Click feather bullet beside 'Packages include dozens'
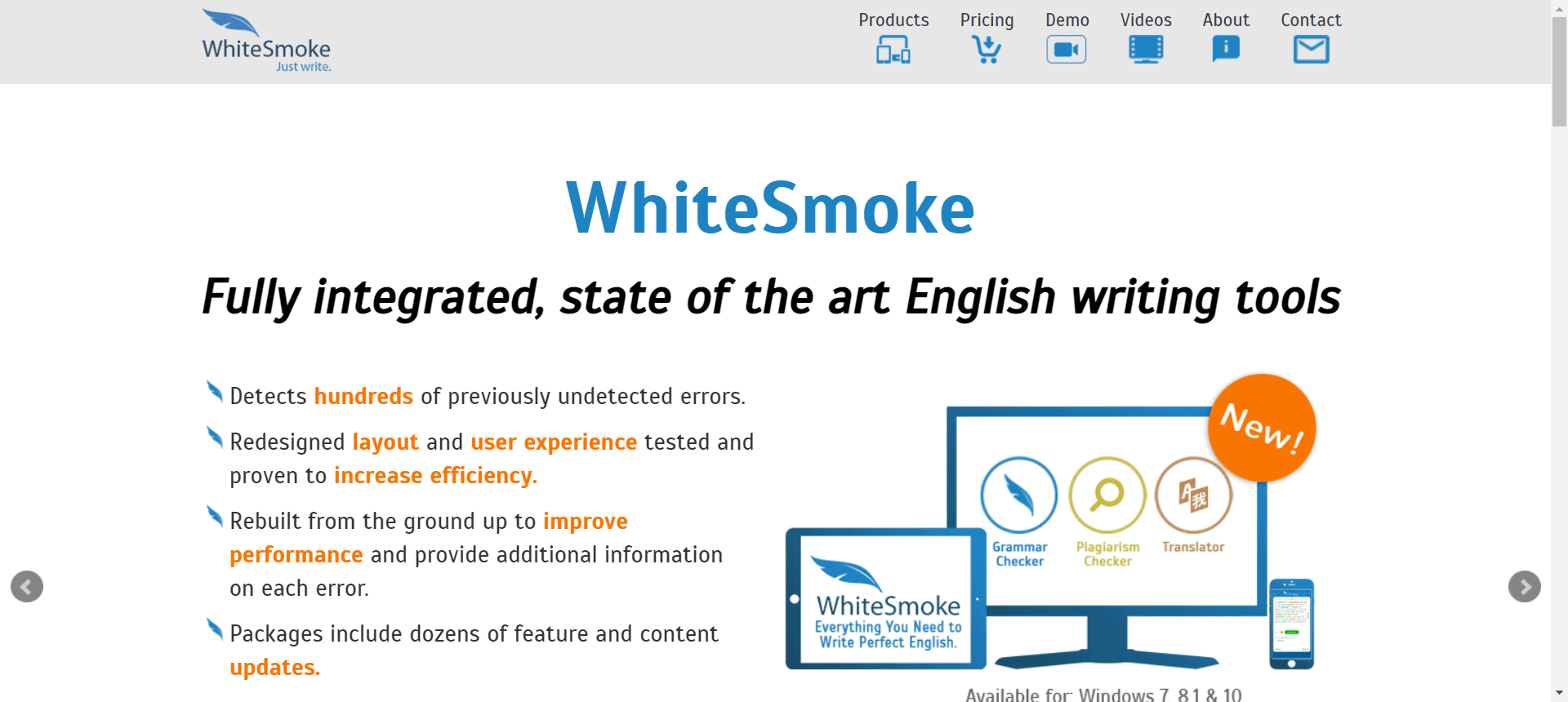 click(215, 629)
